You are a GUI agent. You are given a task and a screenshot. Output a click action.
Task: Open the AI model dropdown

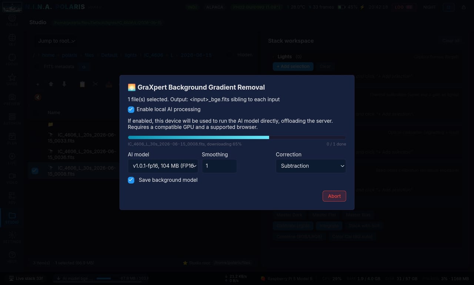pos(163,166)
